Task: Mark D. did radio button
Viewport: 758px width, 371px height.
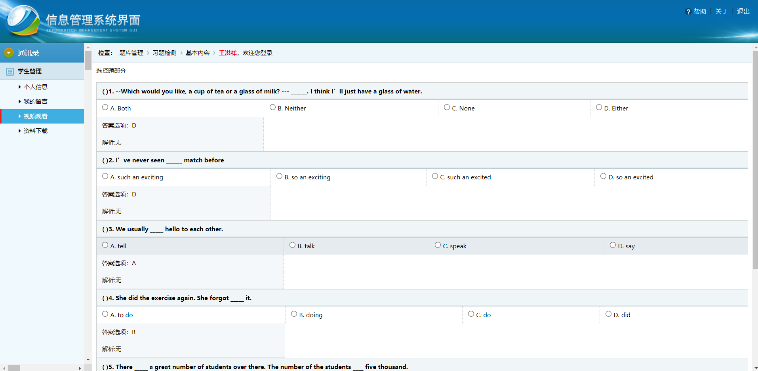Action: click(608, 314)
